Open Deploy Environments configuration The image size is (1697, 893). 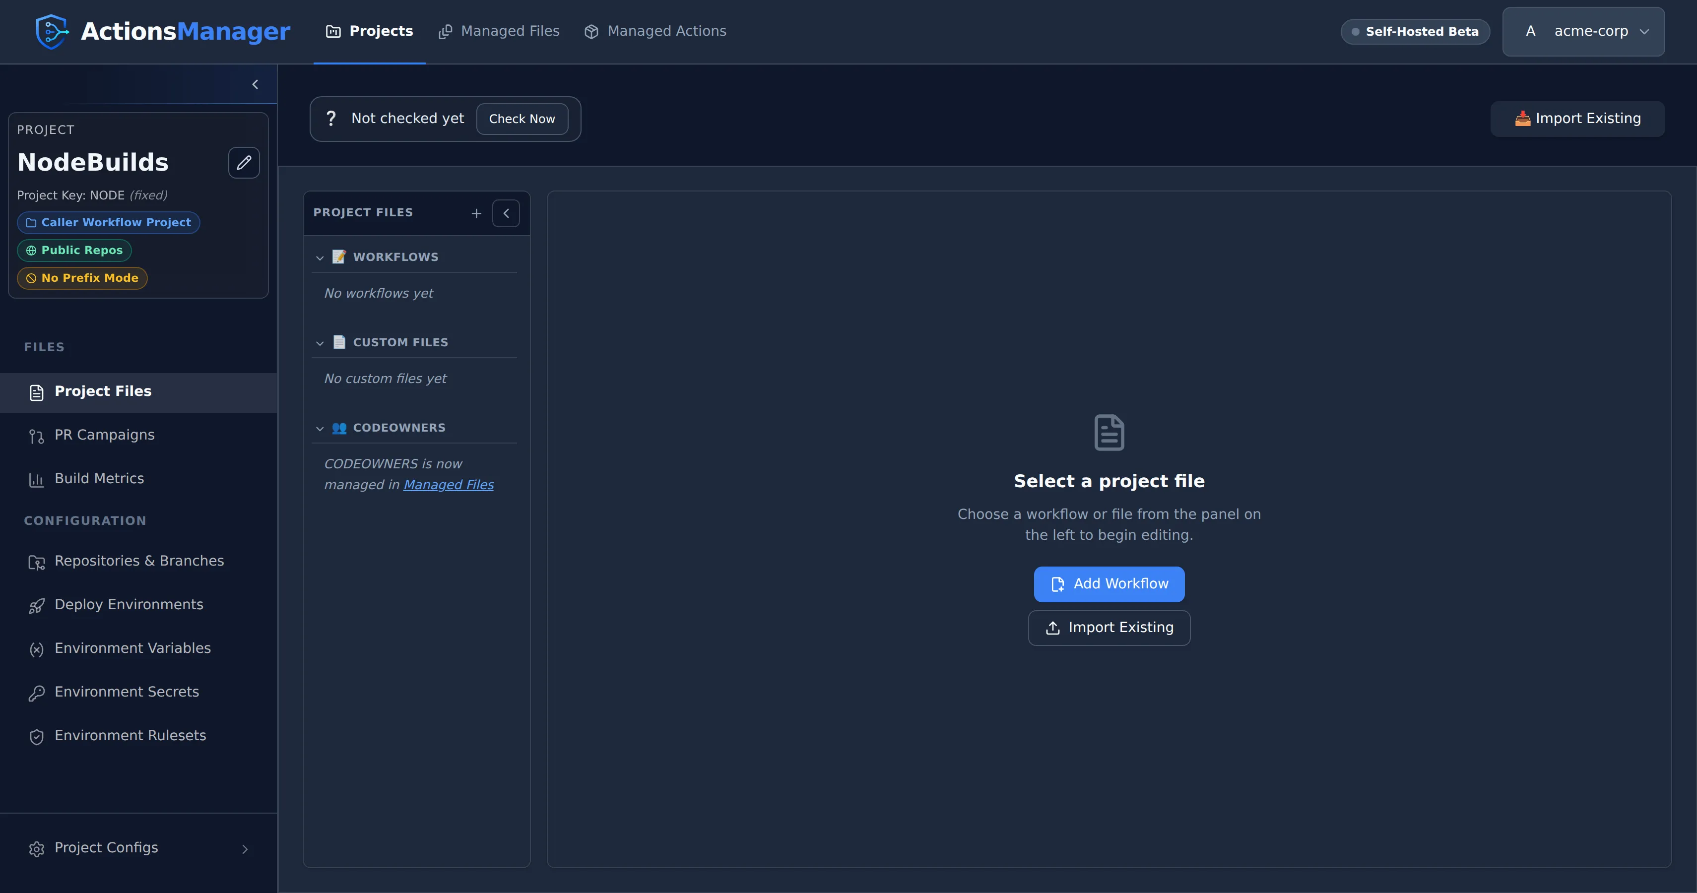[x=138, y=605]
